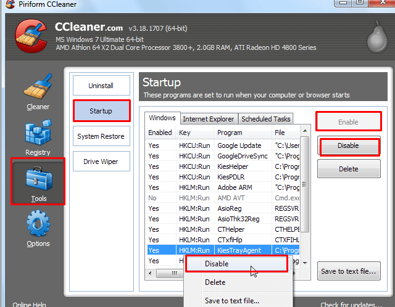Image resolution: width=395 pixels, height=307 pixels.
Task: Select the KiesPDLR row
Action: [x=223, y=177]
